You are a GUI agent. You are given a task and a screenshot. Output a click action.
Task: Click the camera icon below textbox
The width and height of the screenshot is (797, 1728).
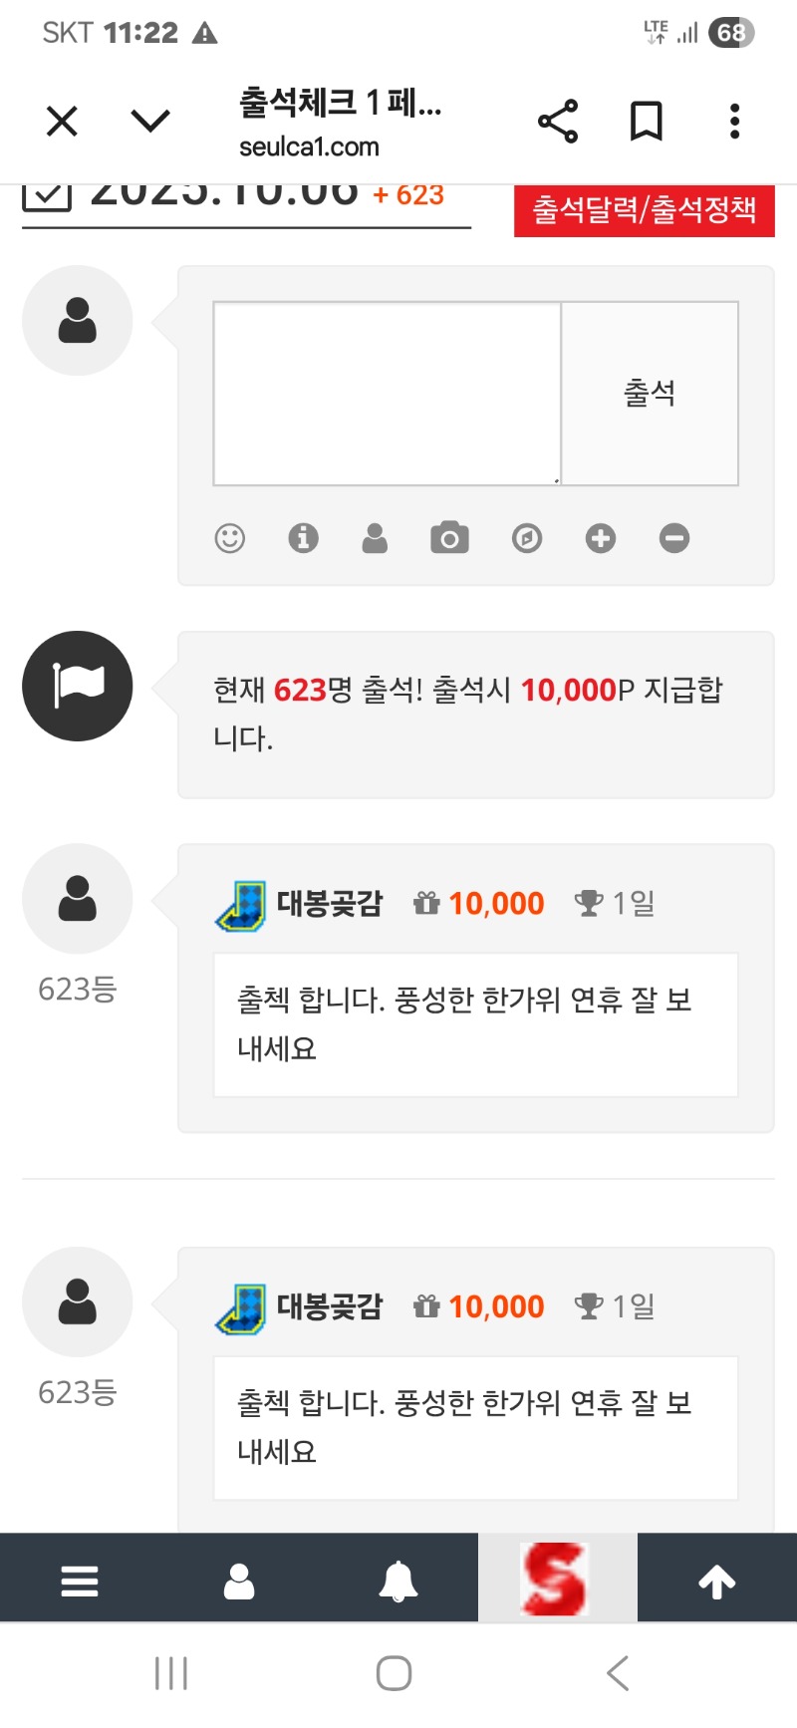tap(449, 538)
